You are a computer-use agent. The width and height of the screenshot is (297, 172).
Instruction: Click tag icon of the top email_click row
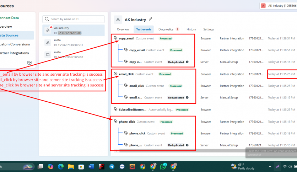[115, 74]
